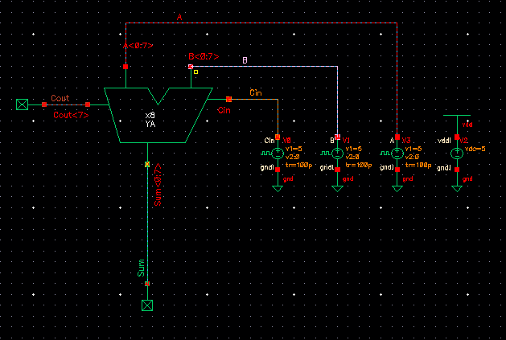Select the white vdd! terminal label
506x340 pixels.
pos(444,141)
